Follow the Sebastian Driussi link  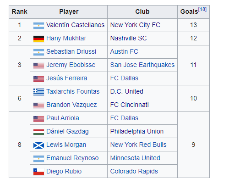71,51
